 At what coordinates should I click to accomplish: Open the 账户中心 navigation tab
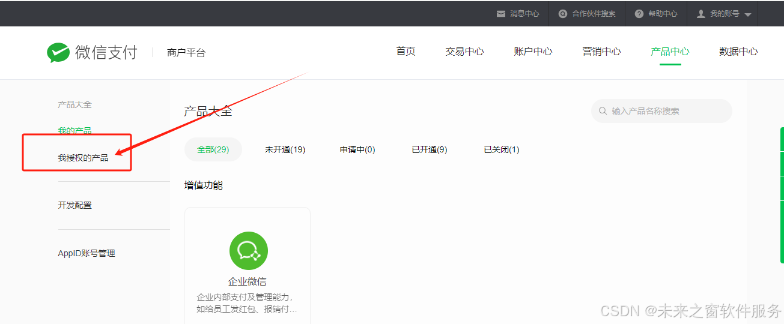click(x=533, y=52)
